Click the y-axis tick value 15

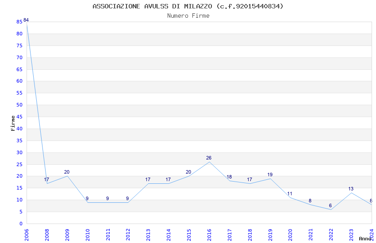19,188
